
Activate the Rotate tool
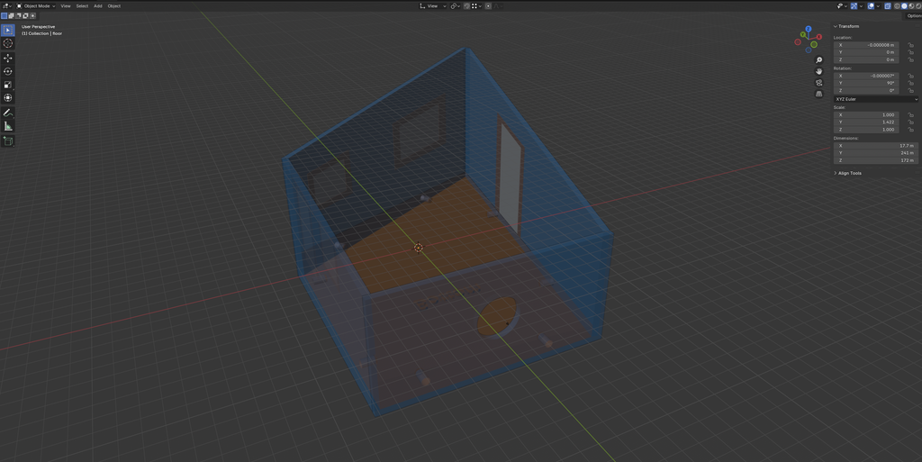pyautogui.click(x=7, y=71)
